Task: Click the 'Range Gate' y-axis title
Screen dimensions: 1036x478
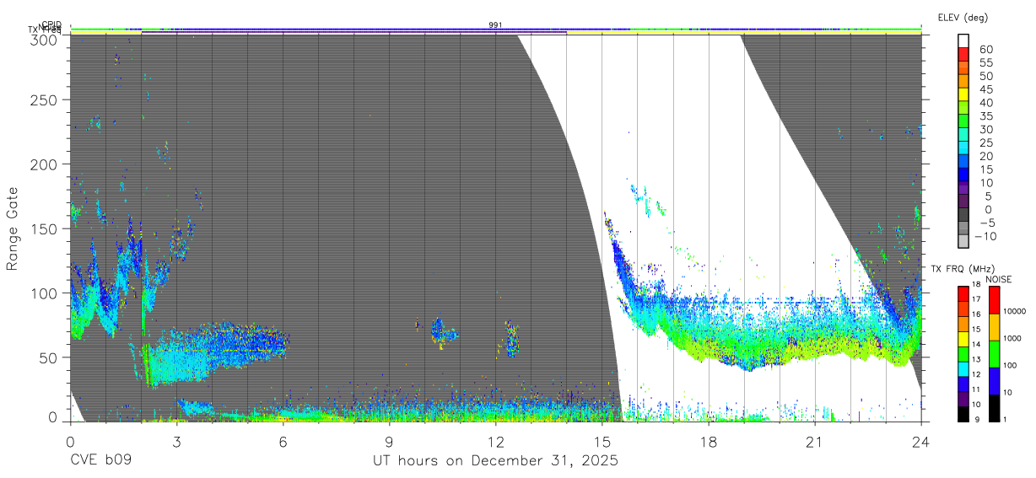Action: [13, 228]
